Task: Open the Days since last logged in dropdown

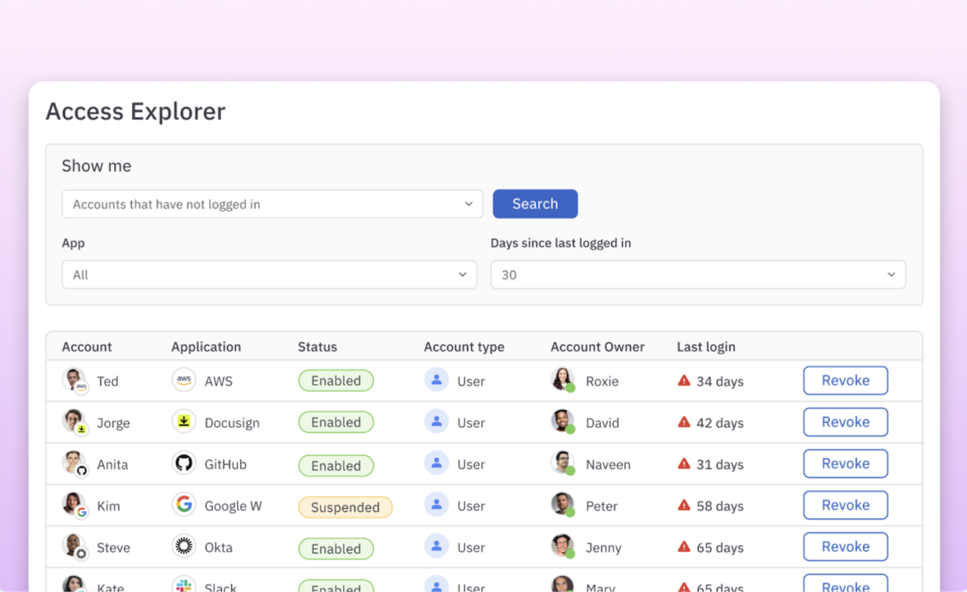Action: [x=697, y=274]
